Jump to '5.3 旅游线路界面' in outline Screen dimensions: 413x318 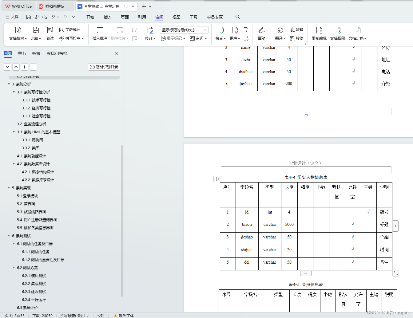pyautogui.click(x=32, y=212)
